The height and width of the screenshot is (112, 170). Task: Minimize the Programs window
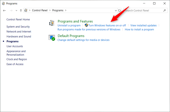coord(144,3)
